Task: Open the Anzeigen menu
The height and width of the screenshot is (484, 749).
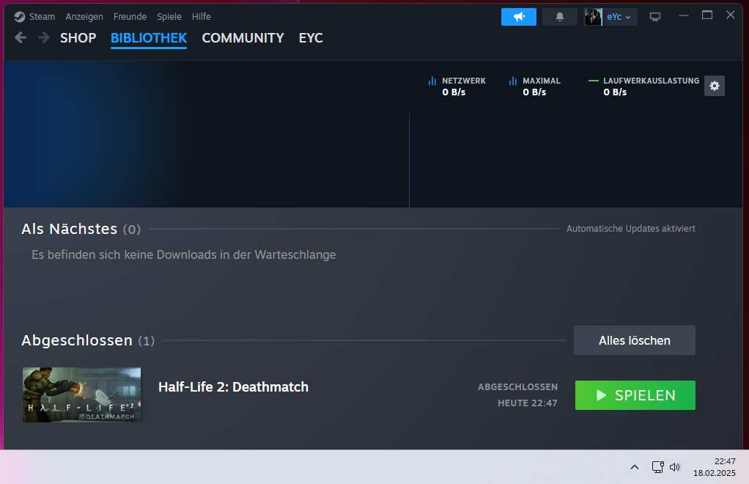Action: (x=84, y=17)
